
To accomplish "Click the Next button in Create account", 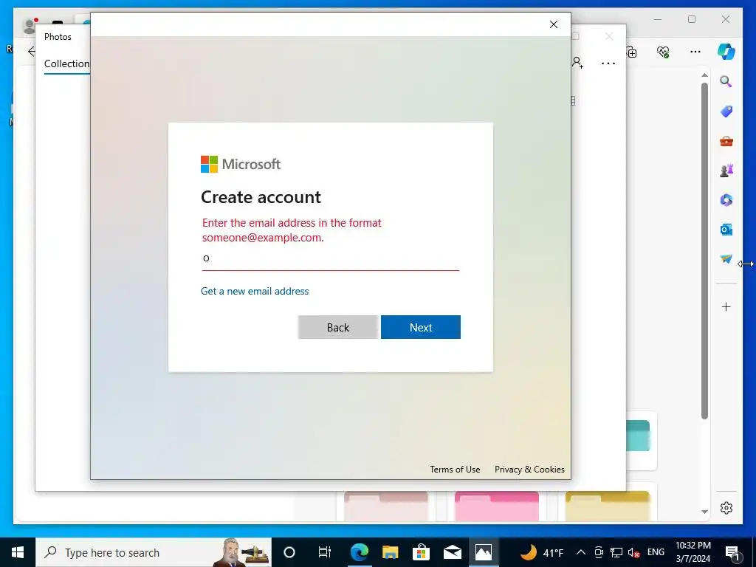I will click(x=420, y=327).
